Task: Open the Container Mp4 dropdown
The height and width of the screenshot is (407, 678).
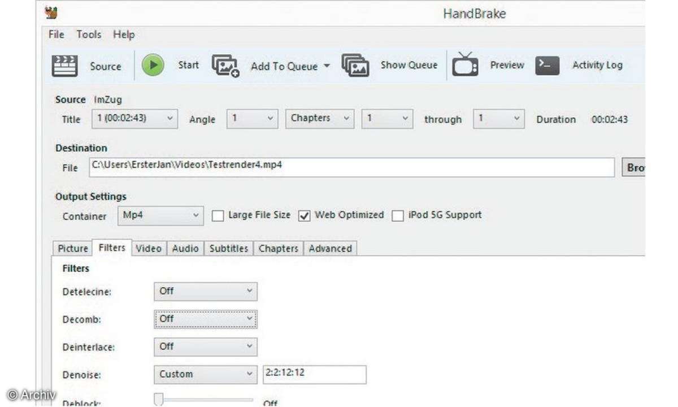Action: [x=160, y=216]
